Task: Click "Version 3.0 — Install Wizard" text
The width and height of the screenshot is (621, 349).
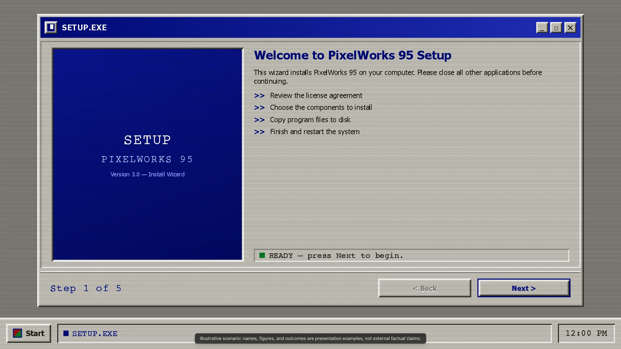Action: (x=147, y=174)
